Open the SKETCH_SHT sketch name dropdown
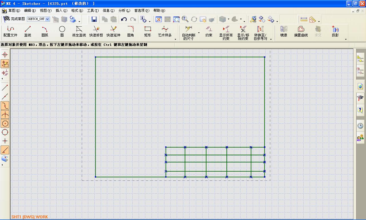The height and width of the screenshot is (220, 366). [x=47, y=19]
